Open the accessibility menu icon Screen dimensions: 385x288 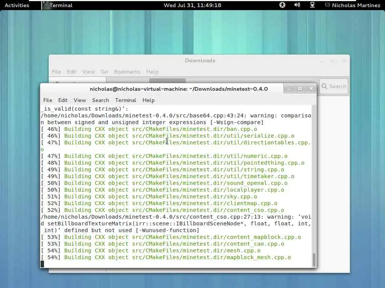pyautogui.click(x=282, y=5)
